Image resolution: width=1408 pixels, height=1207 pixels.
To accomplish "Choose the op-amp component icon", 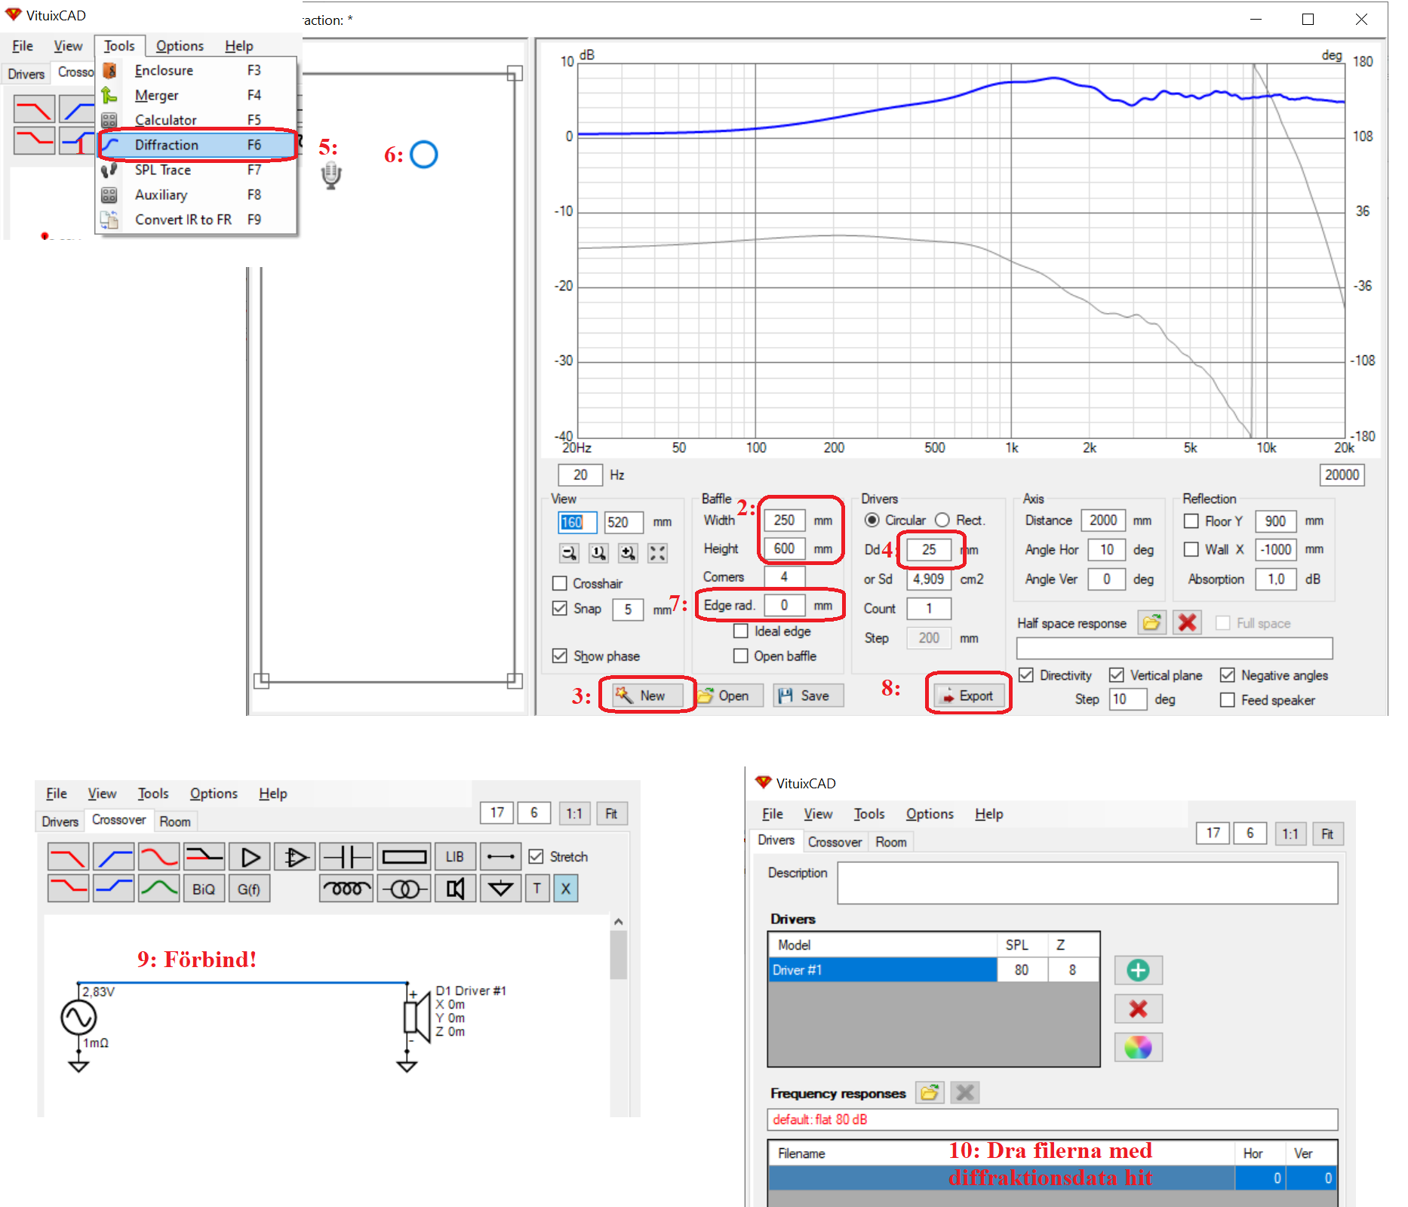I will coord(295,857).
